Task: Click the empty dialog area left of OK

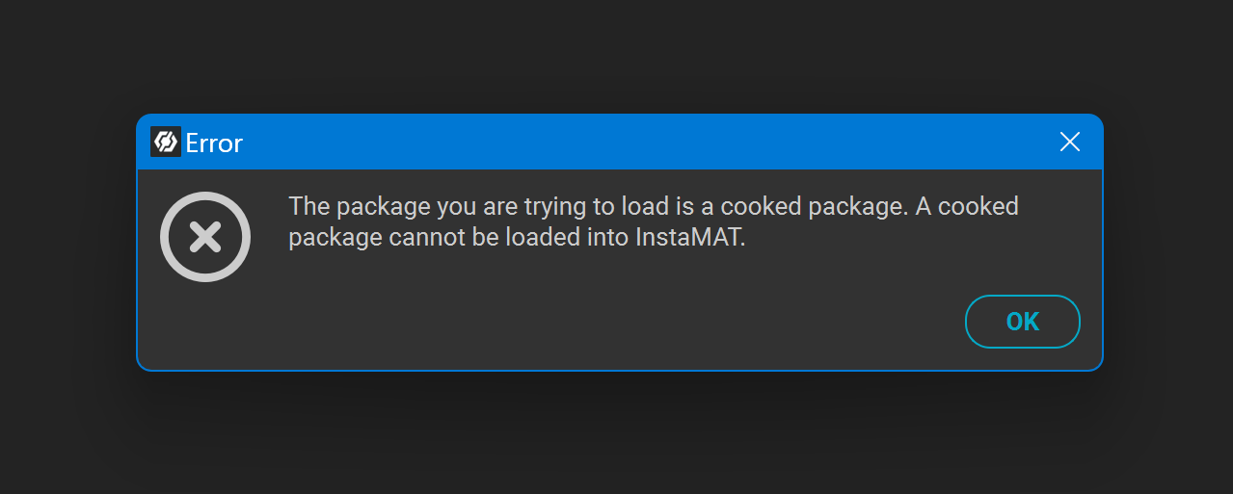Action: pos(578,323)
